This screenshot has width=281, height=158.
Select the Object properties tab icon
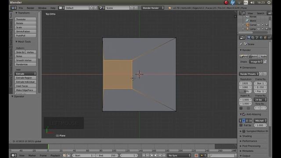[x=265, y=38]
